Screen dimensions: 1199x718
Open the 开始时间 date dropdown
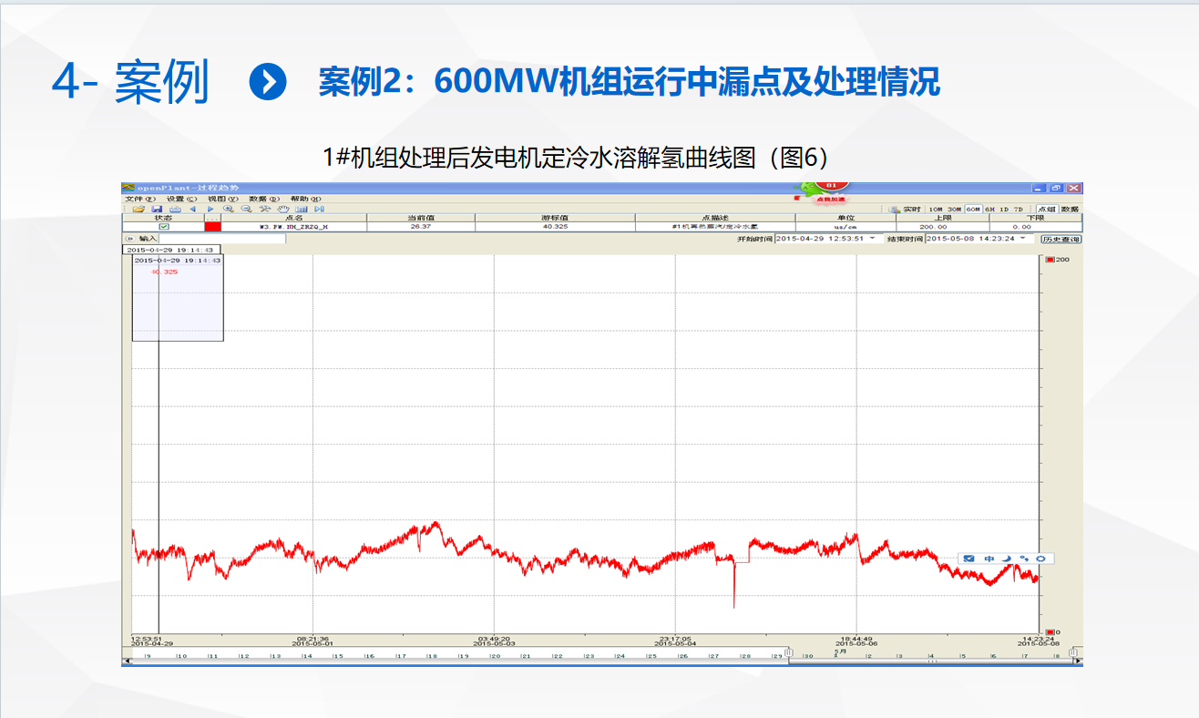(x=872, y=239)
